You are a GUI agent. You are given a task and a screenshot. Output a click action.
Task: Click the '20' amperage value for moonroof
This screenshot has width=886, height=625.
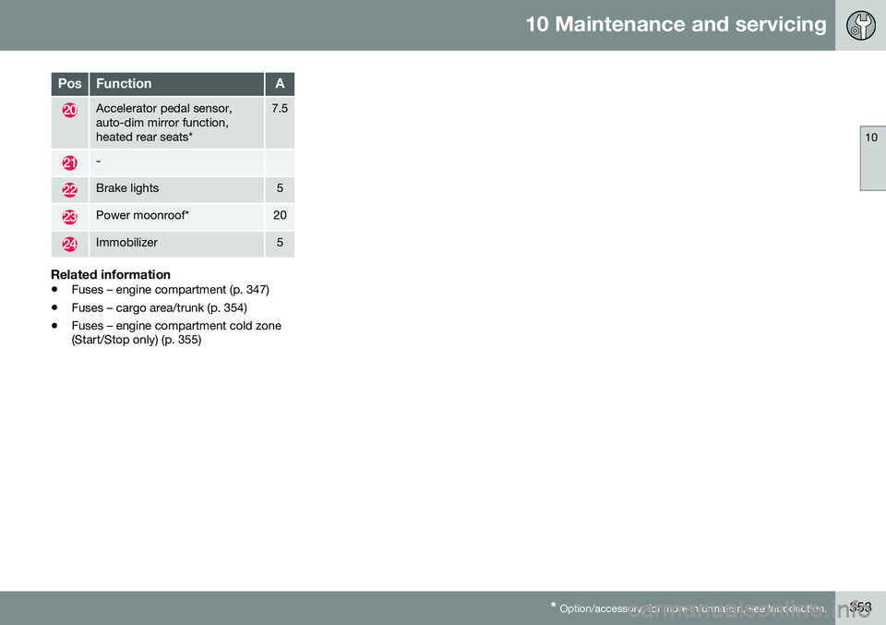click(x=280, y=215)
